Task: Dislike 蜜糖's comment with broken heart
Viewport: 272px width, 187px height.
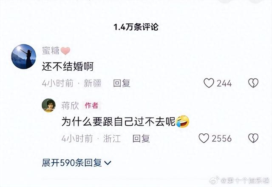Action: (253, 83)
